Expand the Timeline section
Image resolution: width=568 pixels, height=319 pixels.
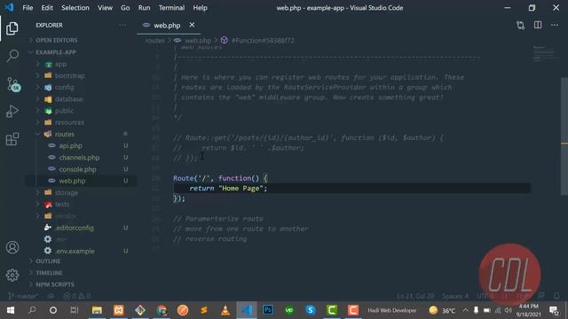(49, 273)
